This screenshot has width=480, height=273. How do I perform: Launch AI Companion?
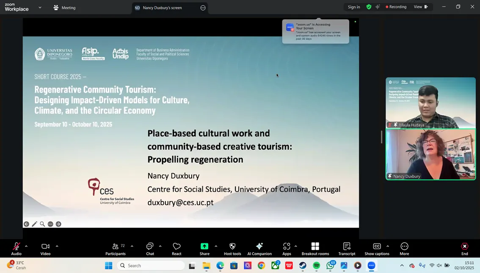click(259, 248)
